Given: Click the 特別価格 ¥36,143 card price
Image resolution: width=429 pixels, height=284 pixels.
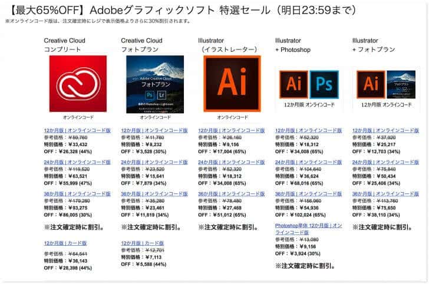Looking at the screenshot, I should (x=65, y=261).
